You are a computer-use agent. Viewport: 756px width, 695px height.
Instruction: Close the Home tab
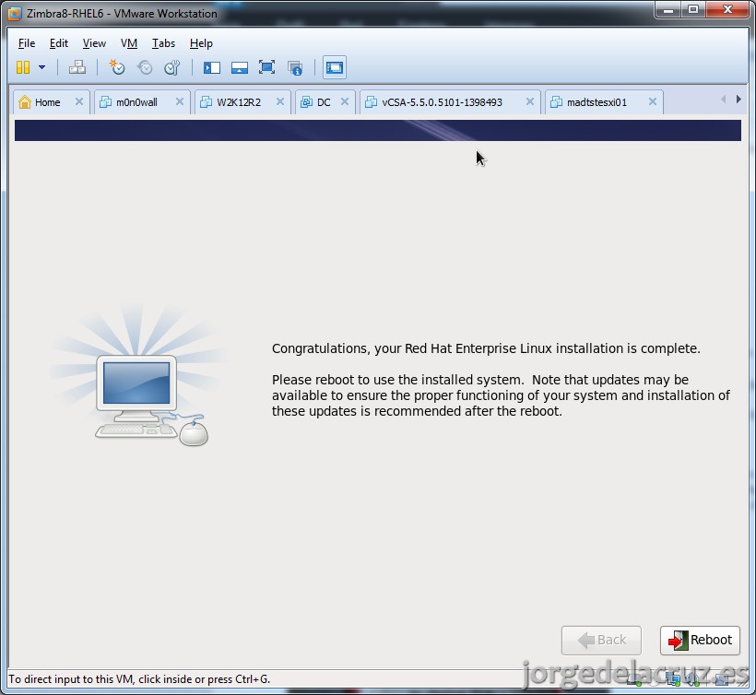point(79,101)
